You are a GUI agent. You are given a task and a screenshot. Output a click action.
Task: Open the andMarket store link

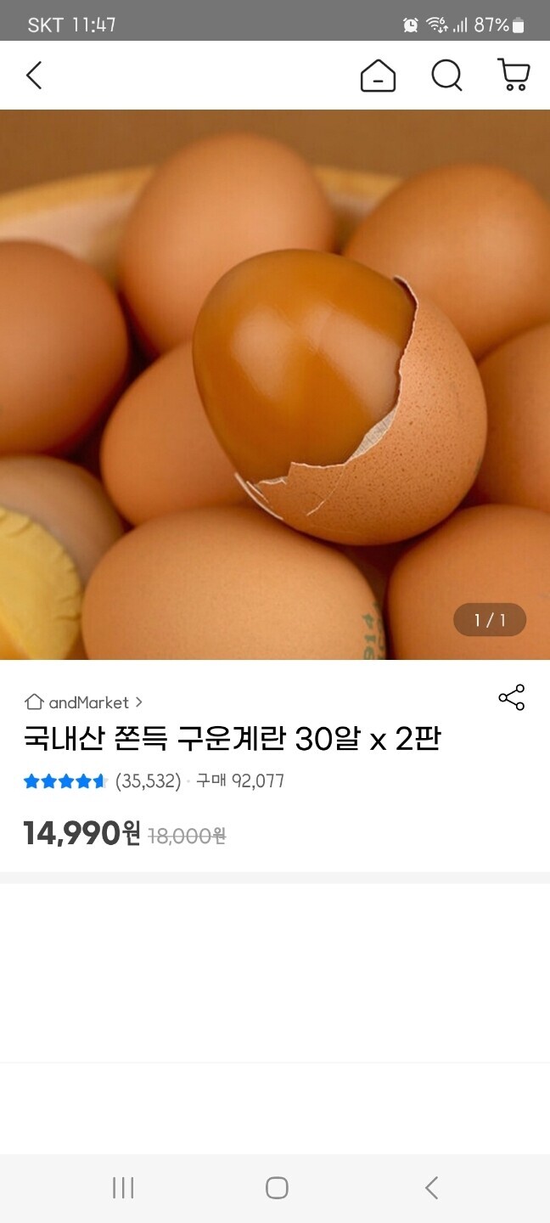(88, 702)
